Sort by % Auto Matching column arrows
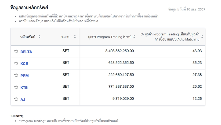Image resolution: width=221 pixels, height=125 pixels. coord(202,37)
